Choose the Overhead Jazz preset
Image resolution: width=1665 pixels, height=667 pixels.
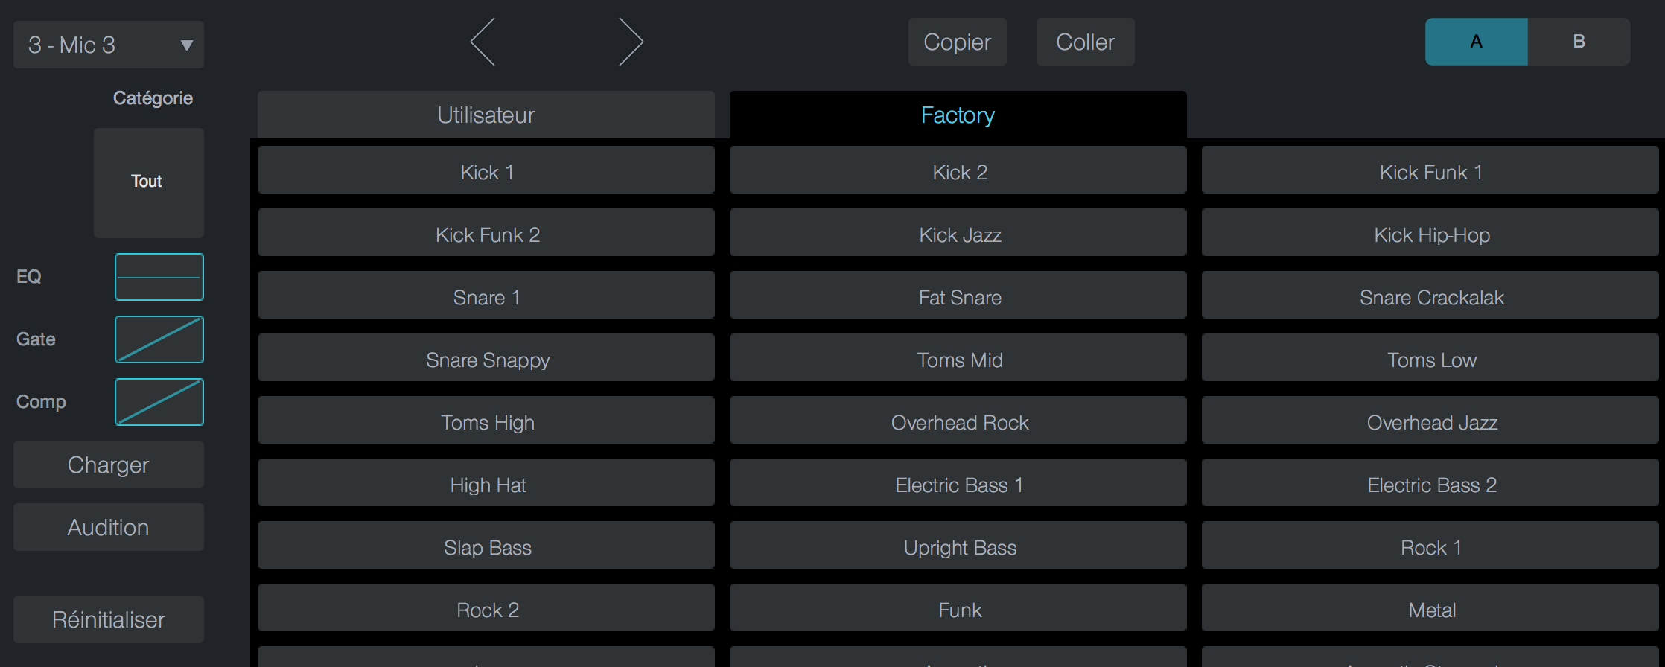click(x=1430, y=420)
